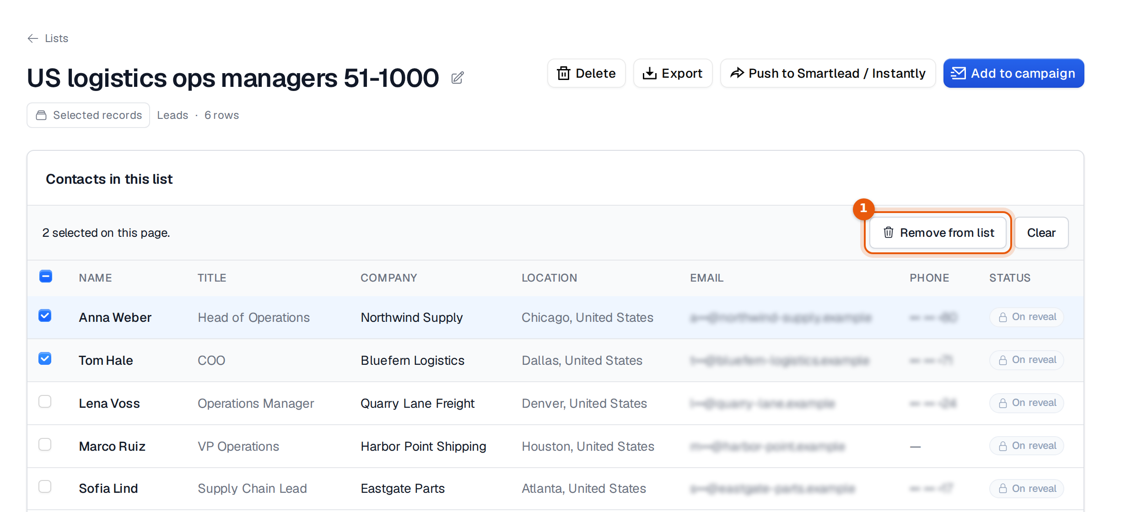Image resolution: width=1121 pixels, height=512 pixels.
Task: Select Harbor Point Shipping company cell
Action: pyautogui.click(x=423, y=447)
